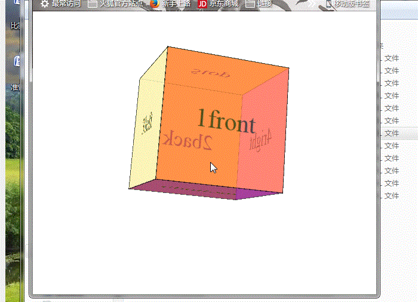This screenshot has height=302, width=418.
Task: Open the 移动版书签 folder label
Action: tap(351, 4)
